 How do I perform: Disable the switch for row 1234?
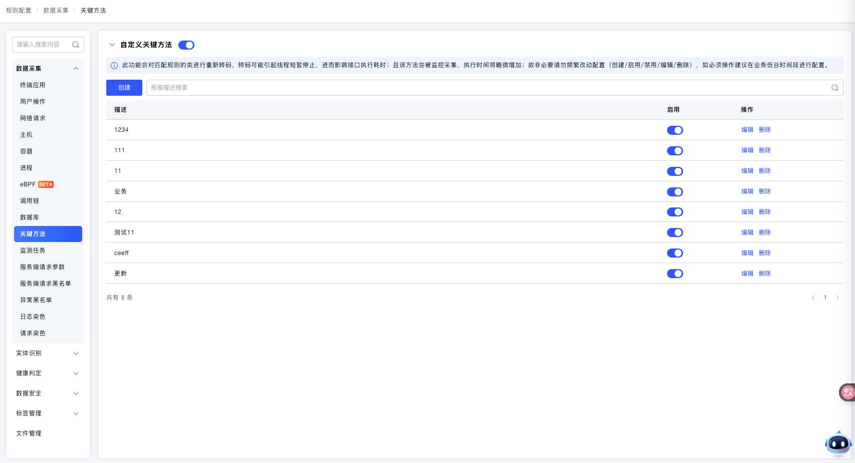675,130
